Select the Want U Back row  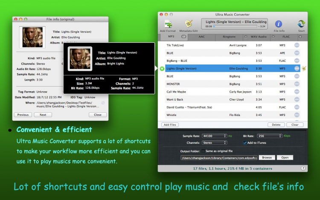(x=233, y=99)
